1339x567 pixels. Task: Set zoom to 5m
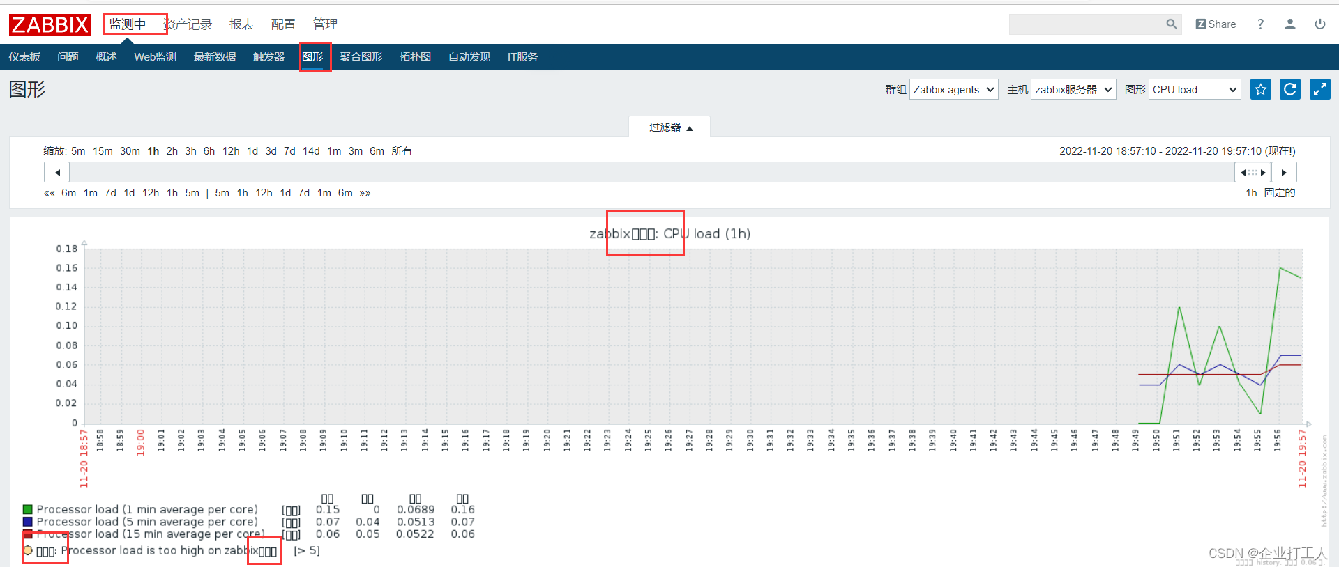coord(78,151)
